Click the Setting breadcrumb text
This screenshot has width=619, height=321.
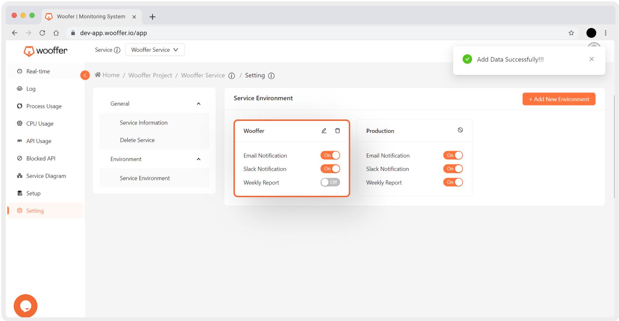(x=255, y=75)
